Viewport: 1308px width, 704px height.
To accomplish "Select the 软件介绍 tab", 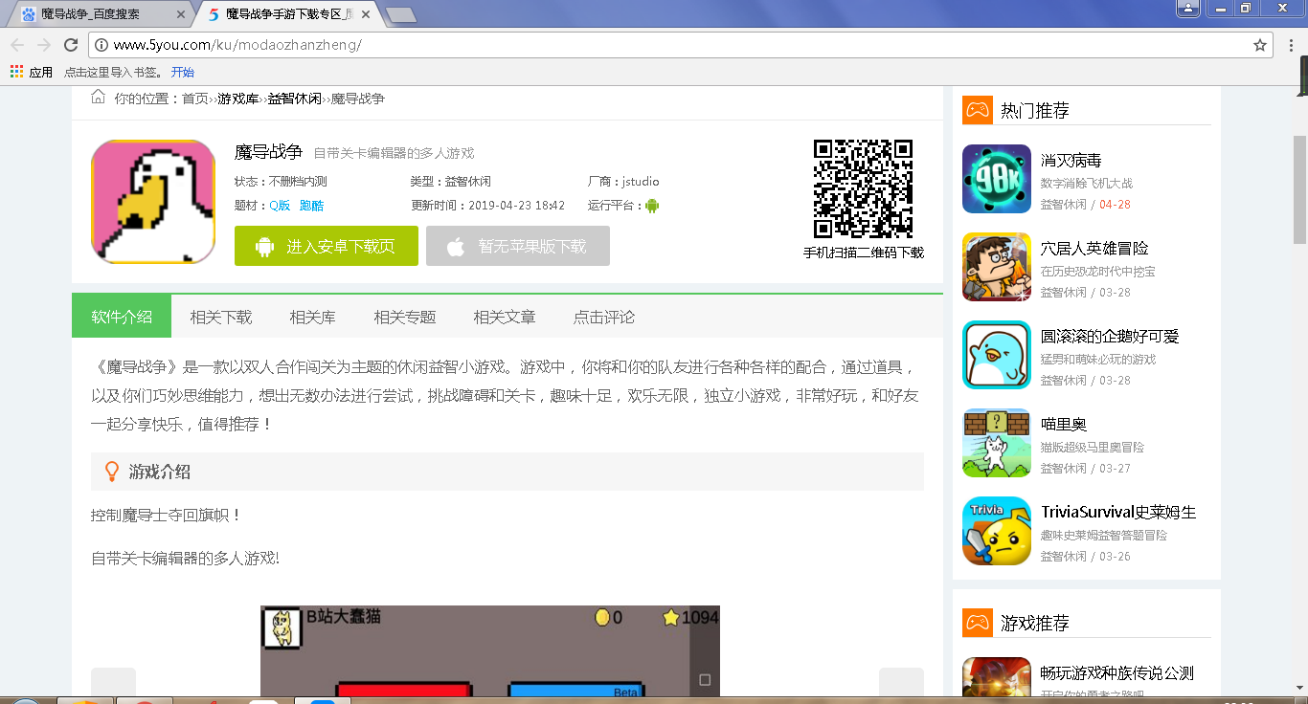I will click(x=122, y=317).
